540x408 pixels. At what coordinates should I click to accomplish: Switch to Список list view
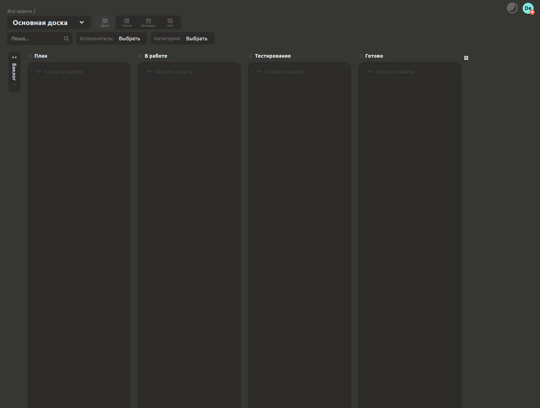(x=127, y=22)
